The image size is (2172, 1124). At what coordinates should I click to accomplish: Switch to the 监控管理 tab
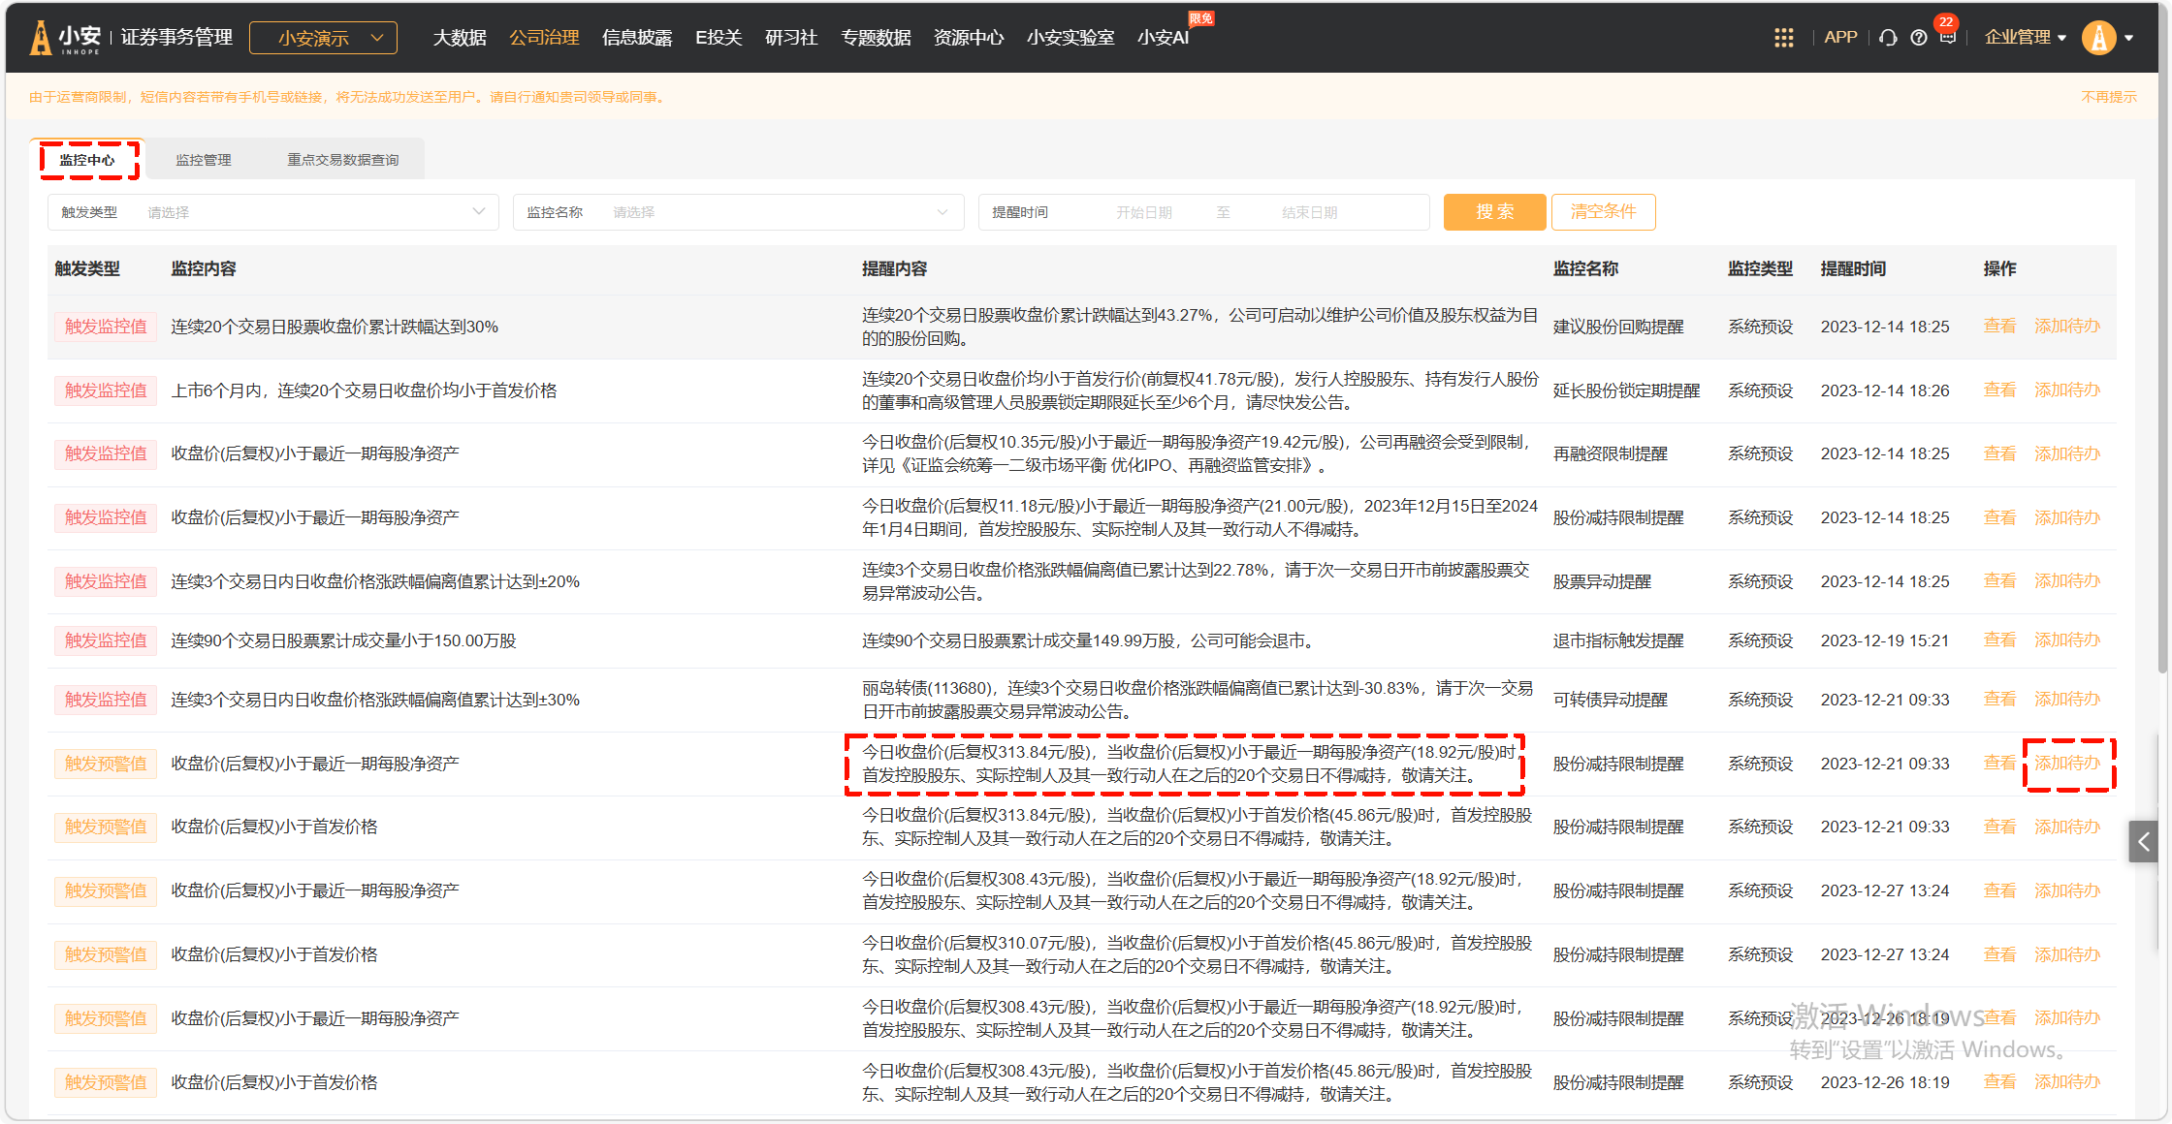pyautogui.click(x=203, y=160)
